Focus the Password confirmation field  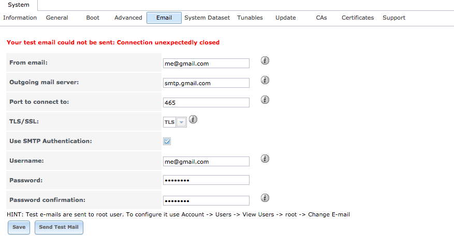coord(206,201)
